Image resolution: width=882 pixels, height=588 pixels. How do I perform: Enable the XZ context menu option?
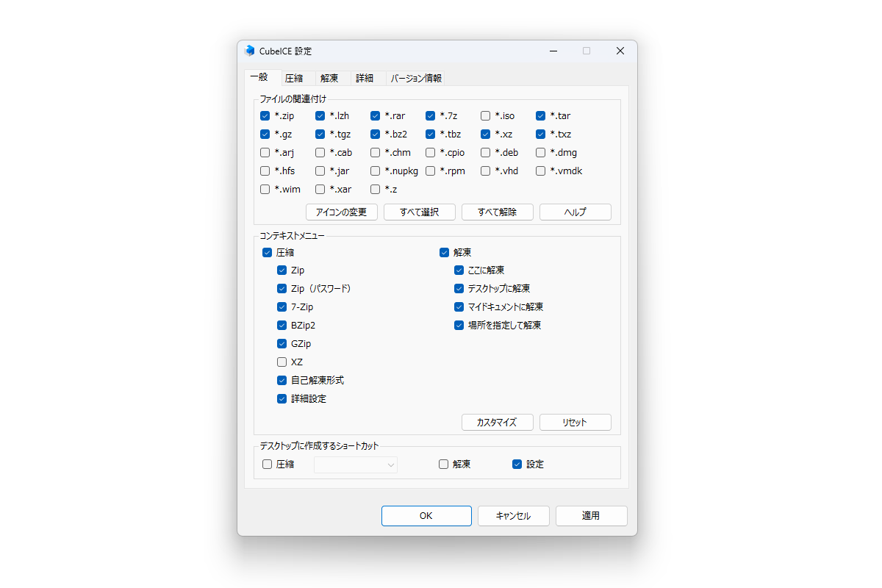click(x=282, y=362)
